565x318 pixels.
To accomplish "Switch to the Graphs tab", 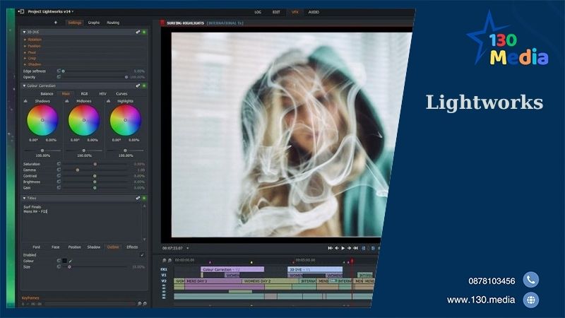I will (x=94, y=23).
